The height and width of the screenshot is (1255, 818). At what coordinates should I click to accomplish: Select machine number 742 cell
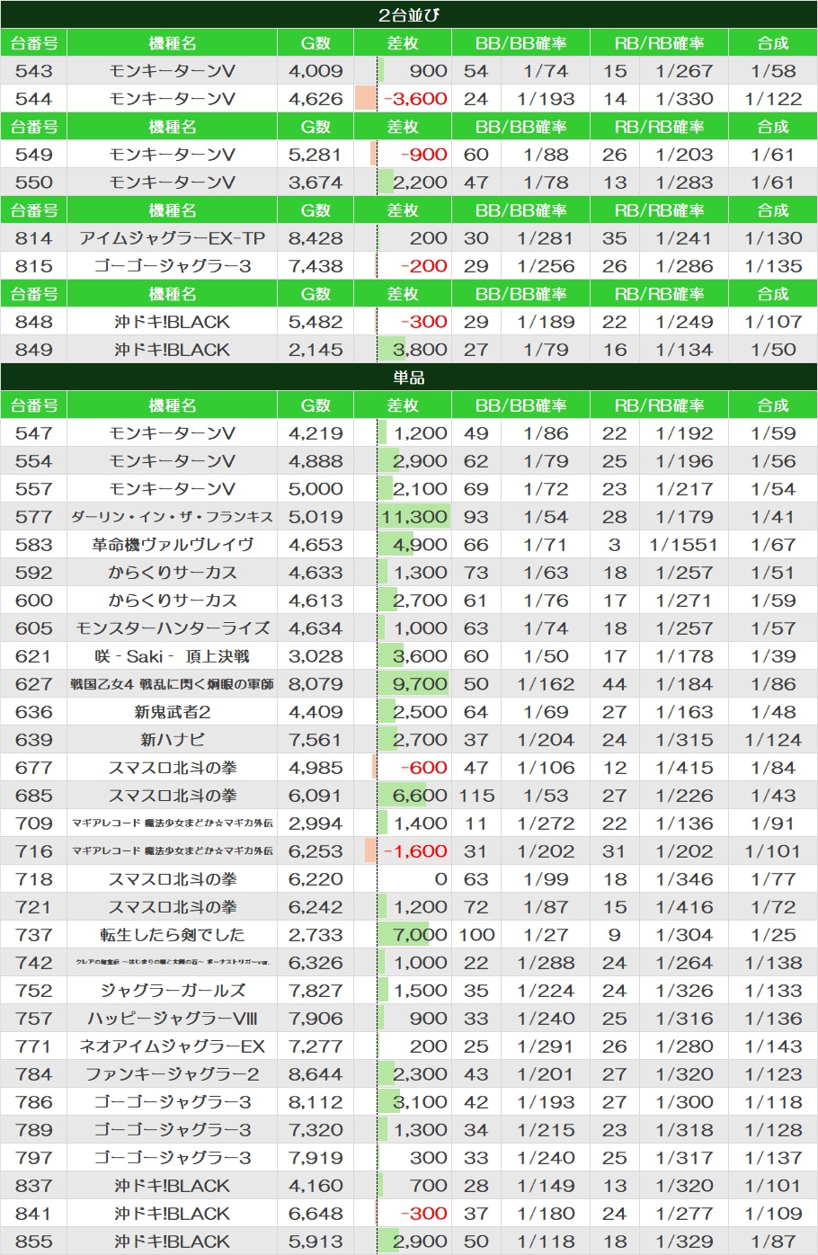(34, 963)
